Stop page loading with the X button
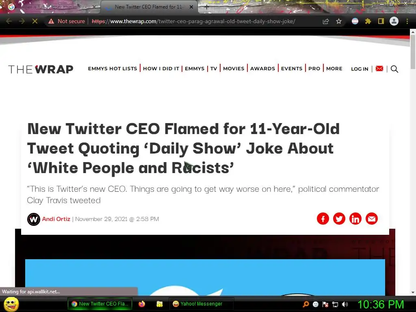The image size is (416, 312). click(x=35, y=21)
